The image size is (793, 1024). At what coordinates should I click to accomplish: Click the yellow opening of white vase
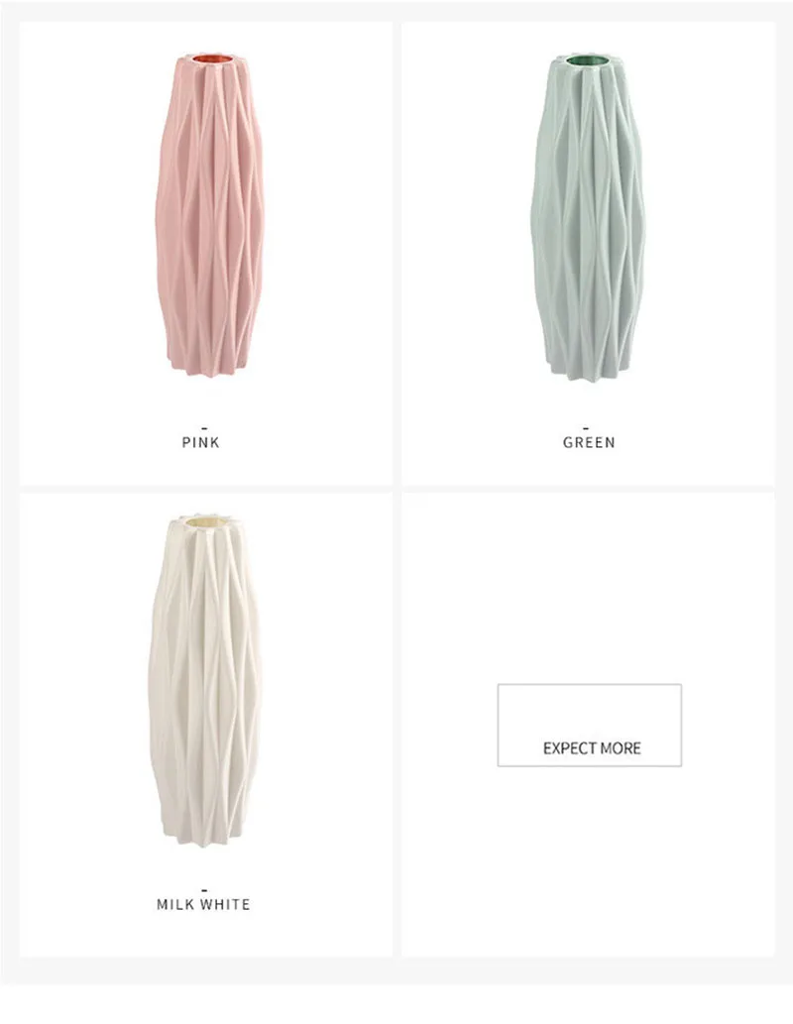(204, 521)
